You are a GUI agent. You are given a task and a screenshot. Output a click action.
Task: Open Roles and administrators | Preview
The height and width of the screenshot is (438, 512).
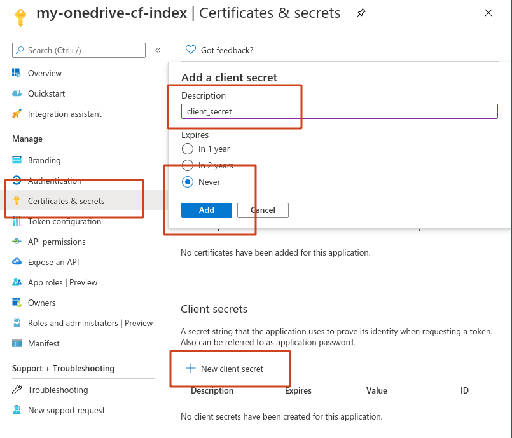[90, 323]
